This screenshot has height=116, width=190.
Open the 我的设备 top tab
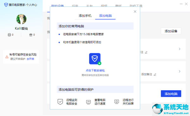click(x=57, y=6)
